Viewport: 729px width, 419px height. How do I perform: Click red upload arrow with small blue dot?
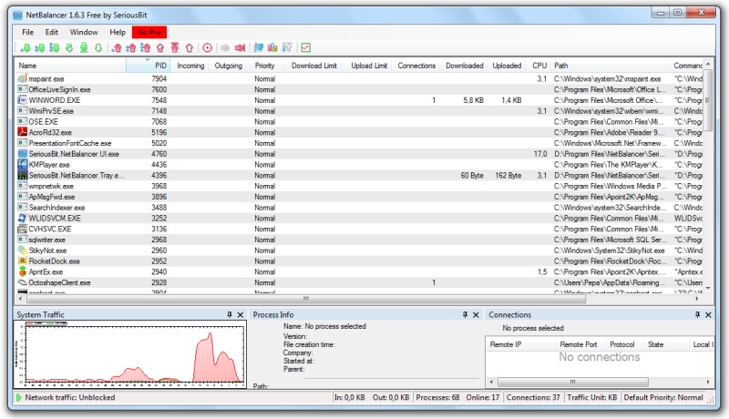coord(117,48)
